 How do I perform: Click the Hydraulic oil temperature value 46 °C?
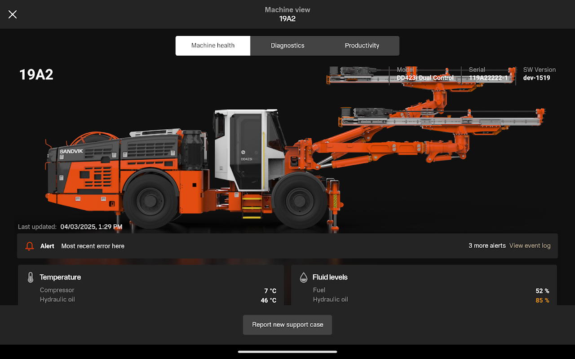click(269, 301)
